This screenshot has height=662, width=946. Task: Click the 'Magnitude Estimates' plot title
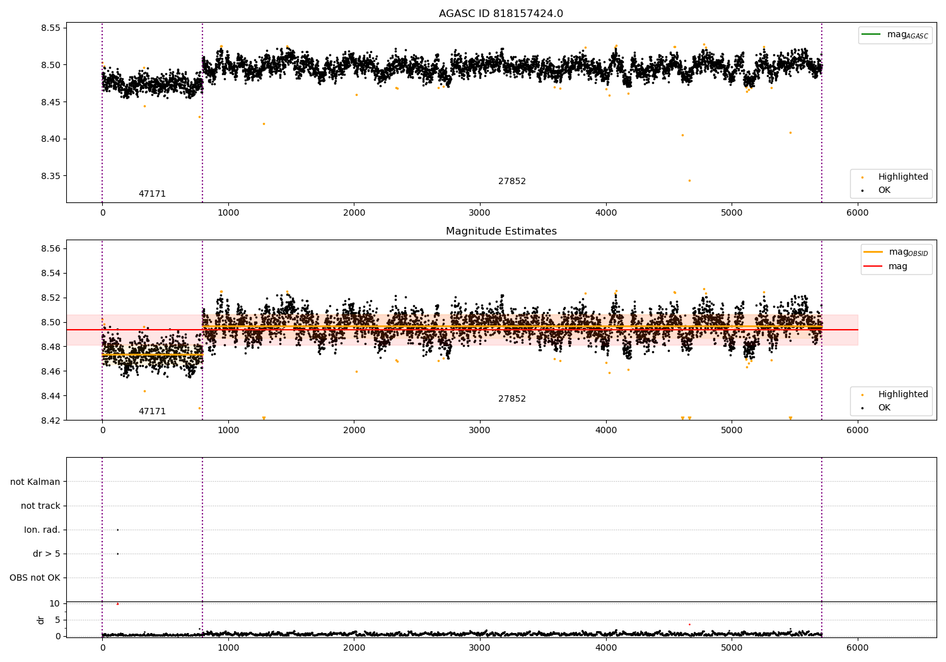click(501, 231)
